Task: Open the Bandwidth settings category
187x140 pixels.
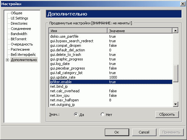Action: [x=19, y=34]
